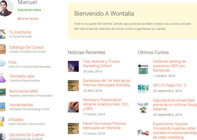Click the toolbox icon beside Herramientas
Image resolution: width=197 pixels, height=140 pixels.
tap(3, 106)
